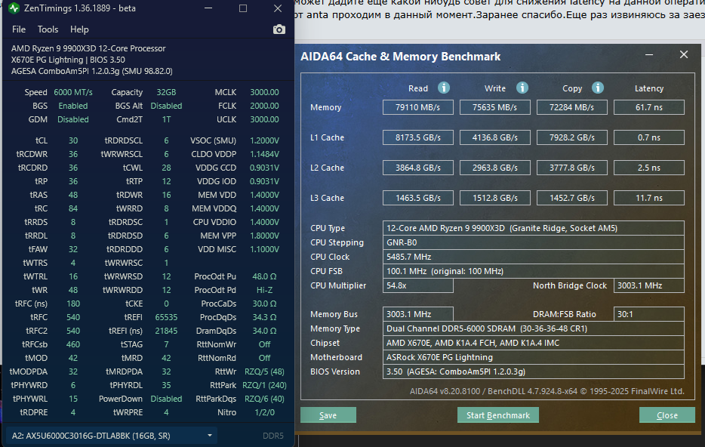Click MEM VPP voltage 1.8000V
The width and height of the screenshot is (705, 447).
pos(264,236)
